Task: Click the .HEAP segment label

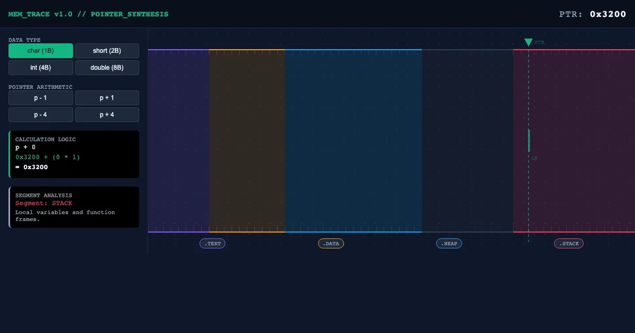Action: tap(449, 244)
